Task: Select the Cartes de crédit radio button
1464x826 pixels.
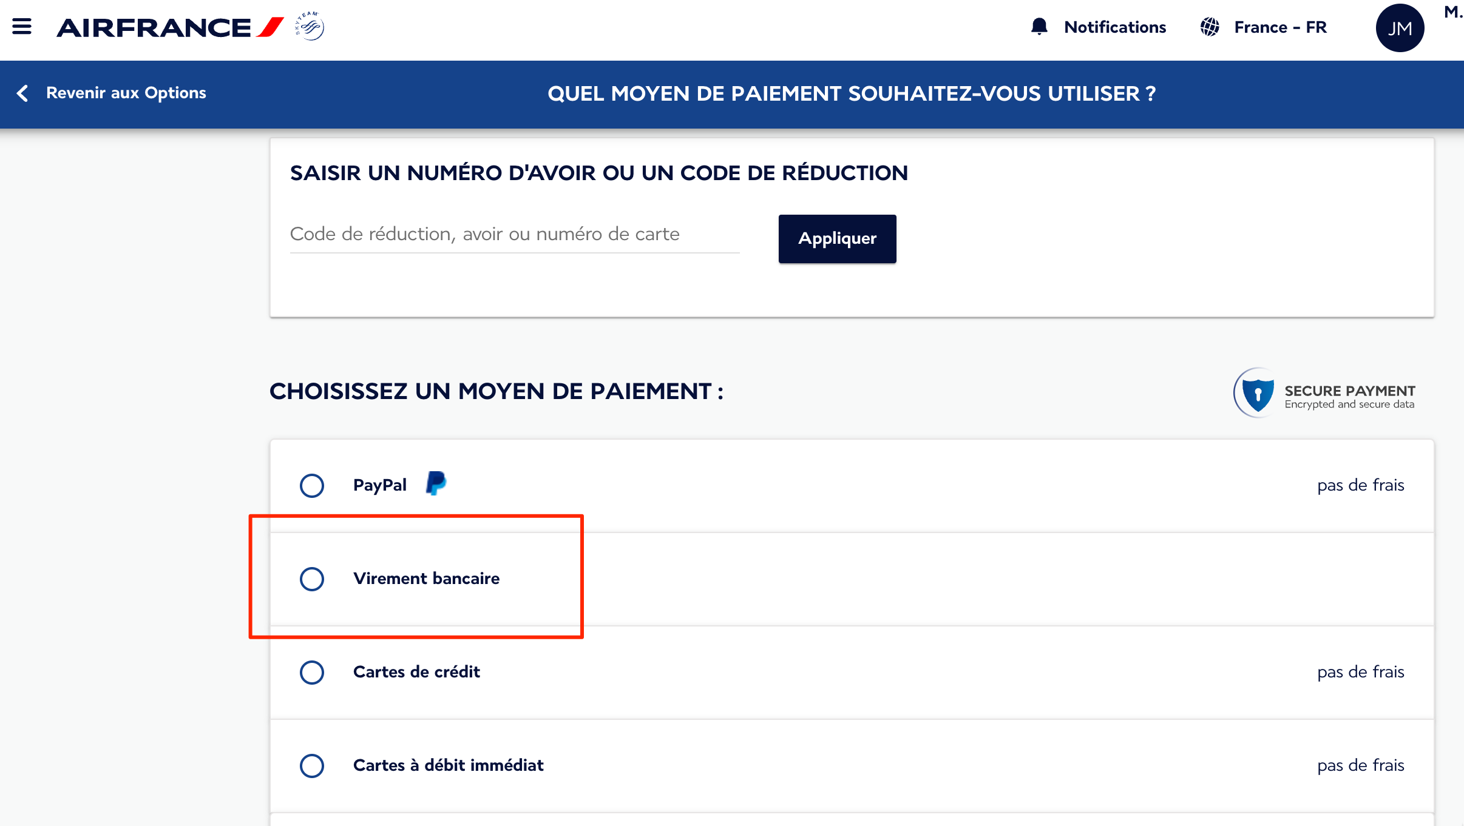Action: point(312,672)
